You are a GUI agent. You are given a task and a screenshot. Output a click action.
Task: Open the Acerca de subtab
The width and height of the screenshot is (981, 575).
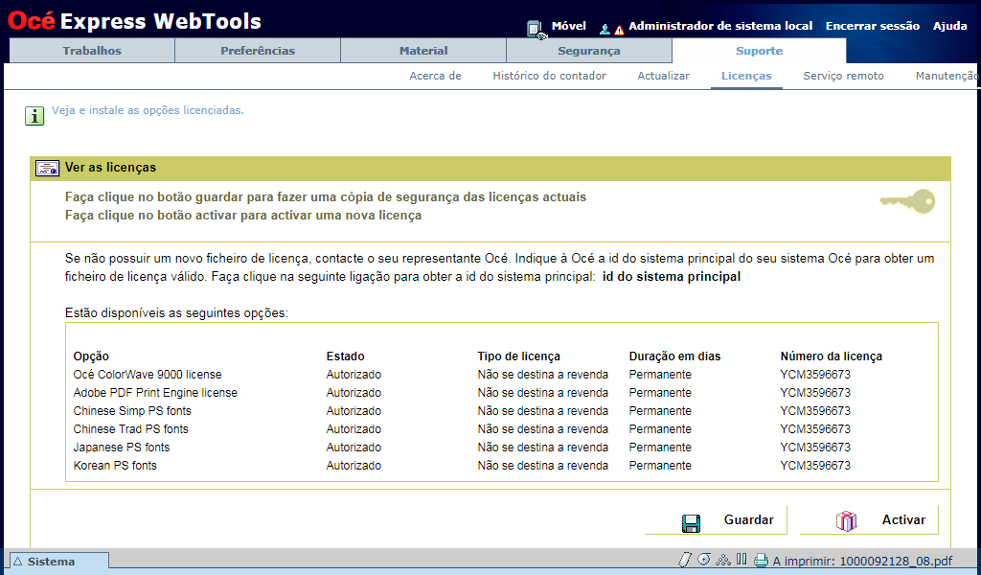click(x=436, y=76)
